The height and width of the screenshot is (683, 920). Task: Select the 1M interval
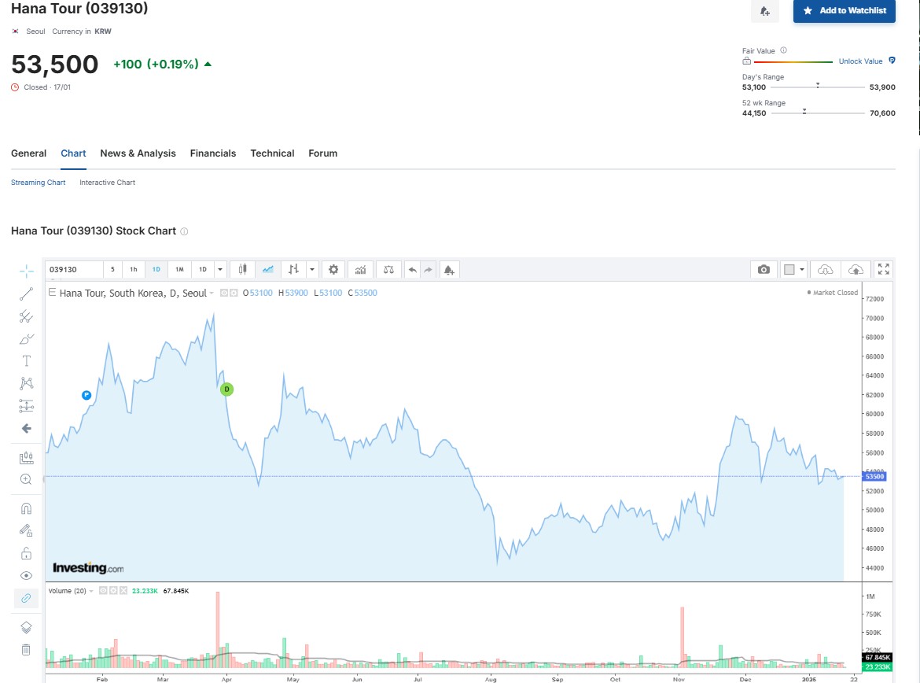179,270
